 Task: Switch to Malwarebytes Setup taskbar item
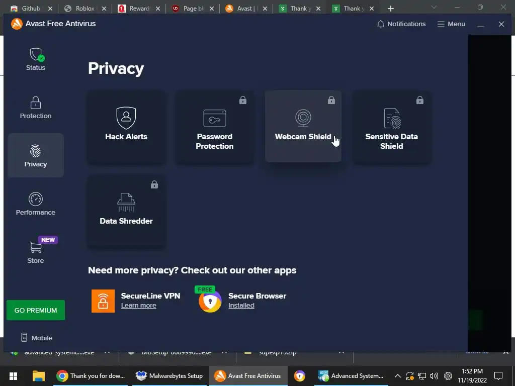click(x=169, y=376)
